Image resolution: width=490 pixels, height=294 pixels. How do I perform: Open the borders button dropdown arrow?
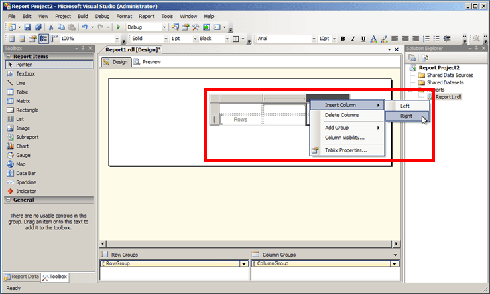243,39
